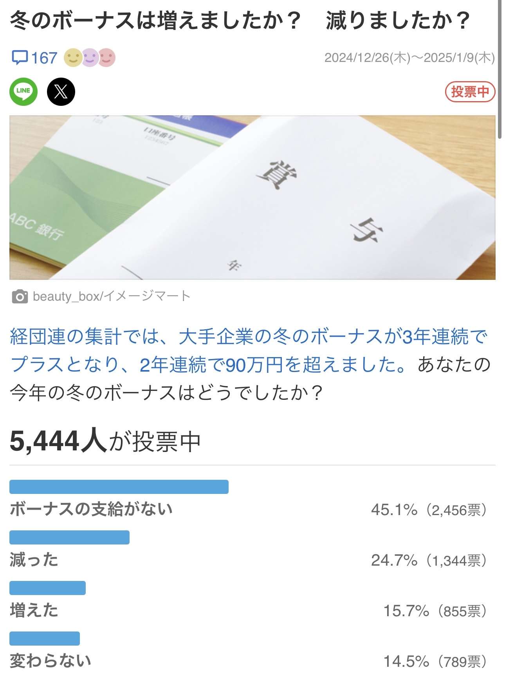Click the 5,444人が投票中 vote count heading

[105, 441]
